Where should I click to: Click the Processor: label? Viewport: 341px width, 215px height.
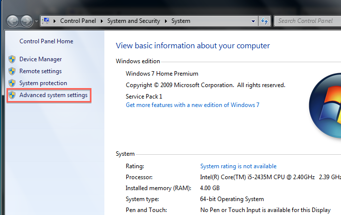139,177
